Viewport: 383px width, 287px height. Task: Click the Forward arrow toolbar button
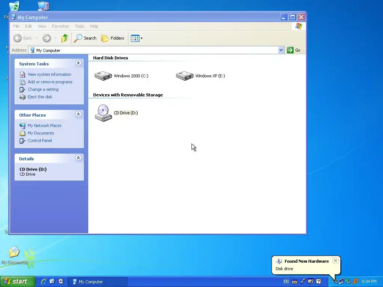click(47, 38)
